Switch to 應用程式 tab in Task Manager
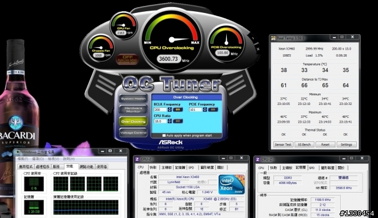 click(x=26, y=167)
